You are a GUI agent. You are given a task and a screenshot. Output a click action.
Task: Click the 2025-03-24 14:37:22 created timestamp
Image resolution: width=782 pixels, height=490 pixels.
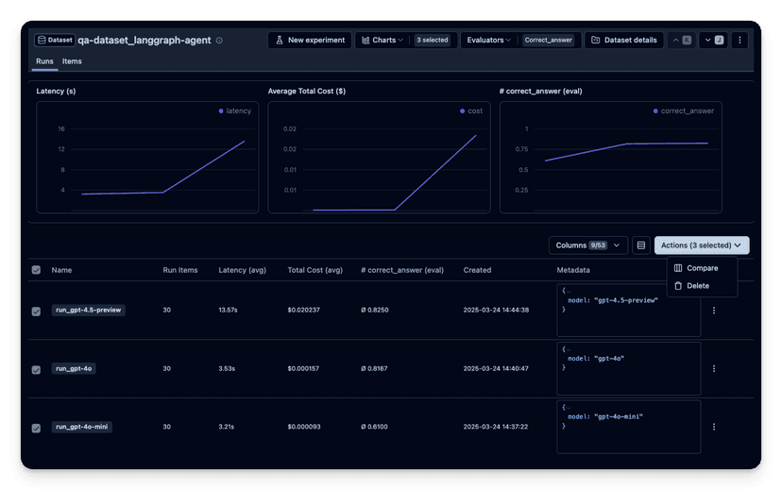click(x=495, y=427)
